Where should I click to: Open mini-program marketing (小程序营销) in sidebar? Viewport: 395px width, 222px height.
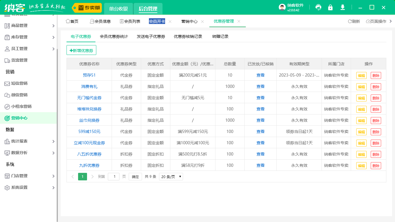[x=21, y=106]
